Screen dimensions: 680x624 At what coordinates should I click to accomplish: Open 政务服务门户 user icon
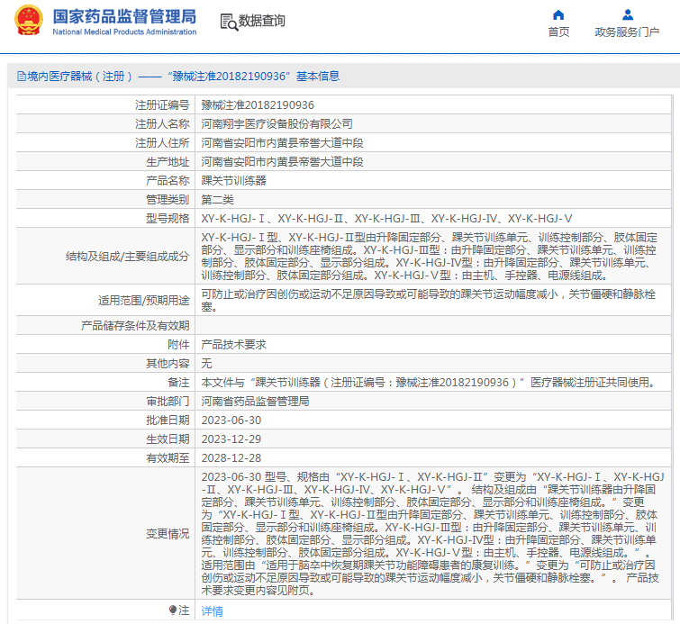click(628, 15)
